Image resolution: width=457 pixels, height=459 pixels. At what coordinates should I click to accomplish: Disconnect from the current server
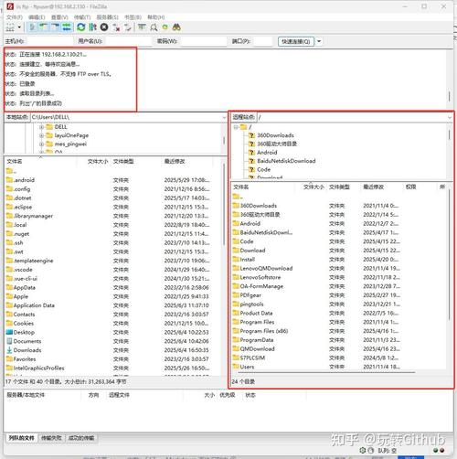116,27
